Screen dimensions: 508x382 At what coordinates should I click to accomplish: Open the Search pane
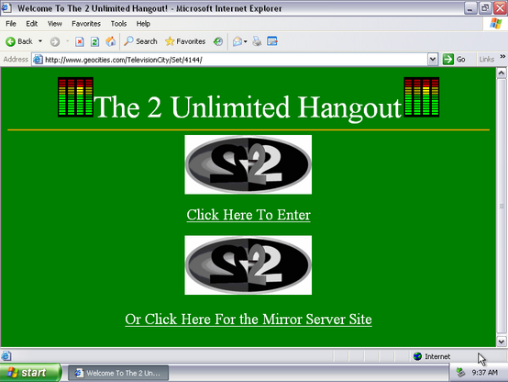tap(140, 41)
